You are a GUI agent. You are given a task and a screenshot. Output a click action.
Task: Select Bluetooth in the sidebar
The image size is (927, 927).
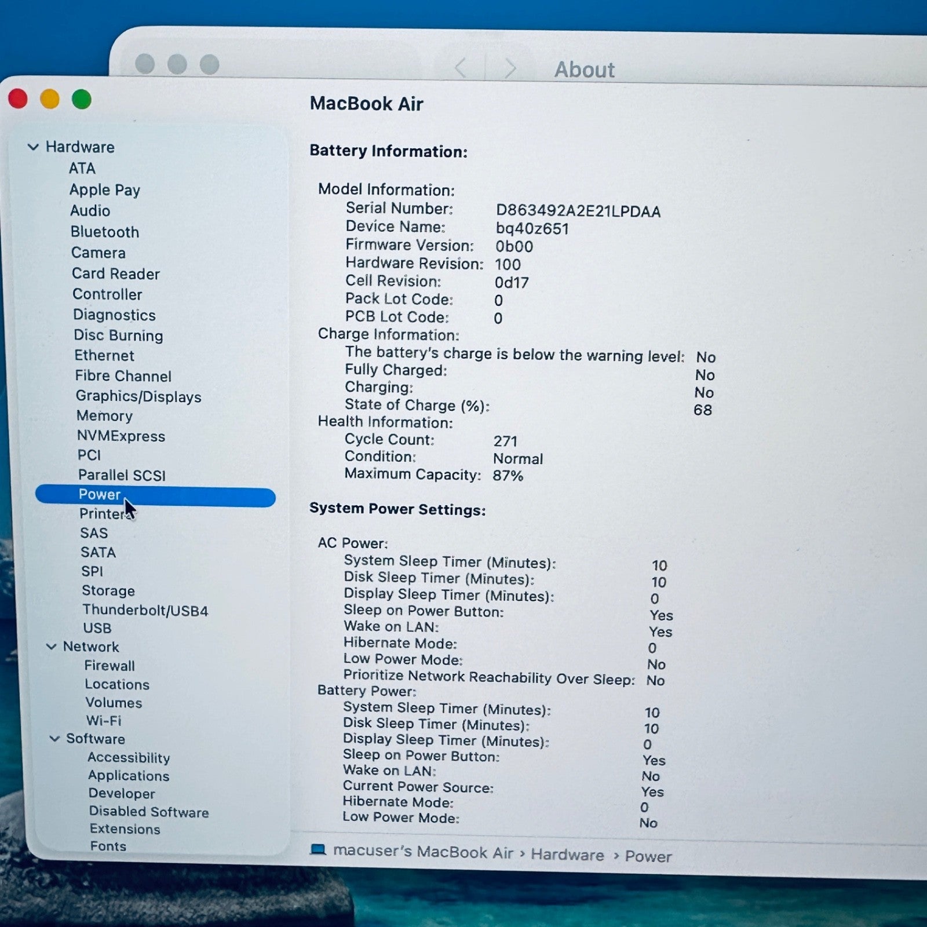[105, 232]
